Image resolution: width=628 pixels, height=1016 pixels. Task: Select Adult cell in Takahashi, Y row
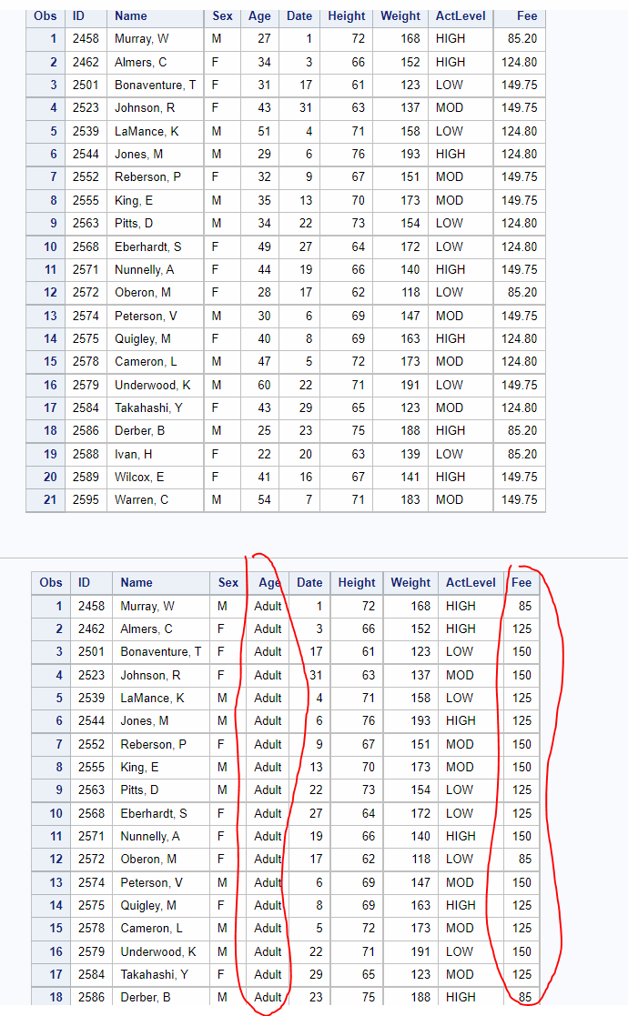click(x=268, y=974)
